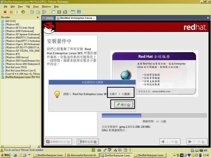
Task: Reset the virtual machine with the red-green arrows icon
Action: point(23,12)
